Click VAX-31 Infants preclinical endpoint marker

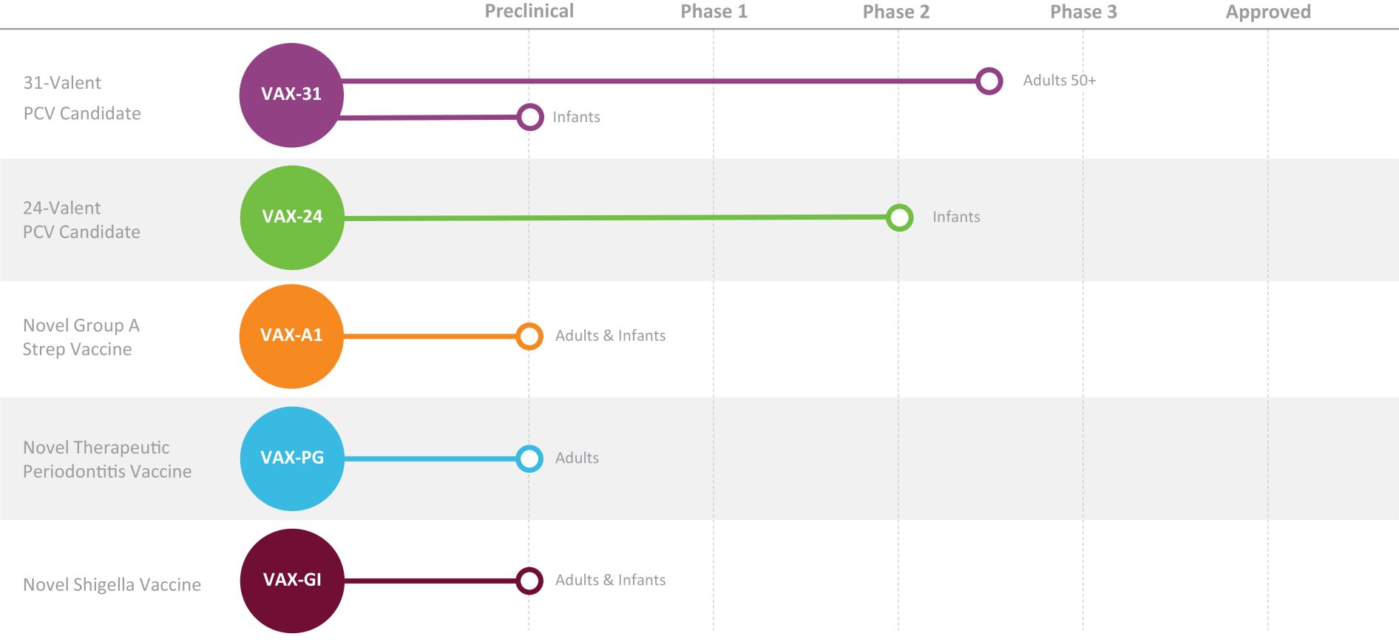529,117
